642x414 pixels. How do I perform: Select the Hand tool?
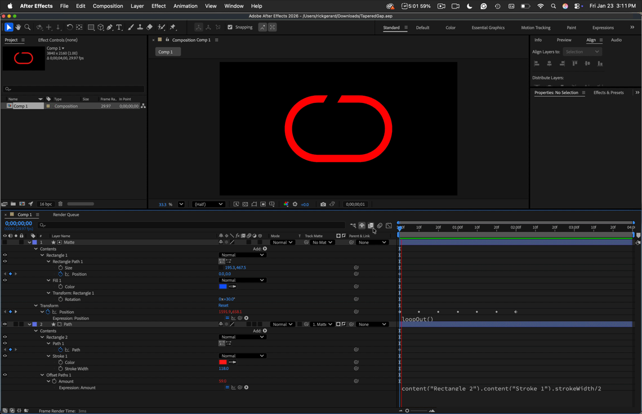coord(18,27)
